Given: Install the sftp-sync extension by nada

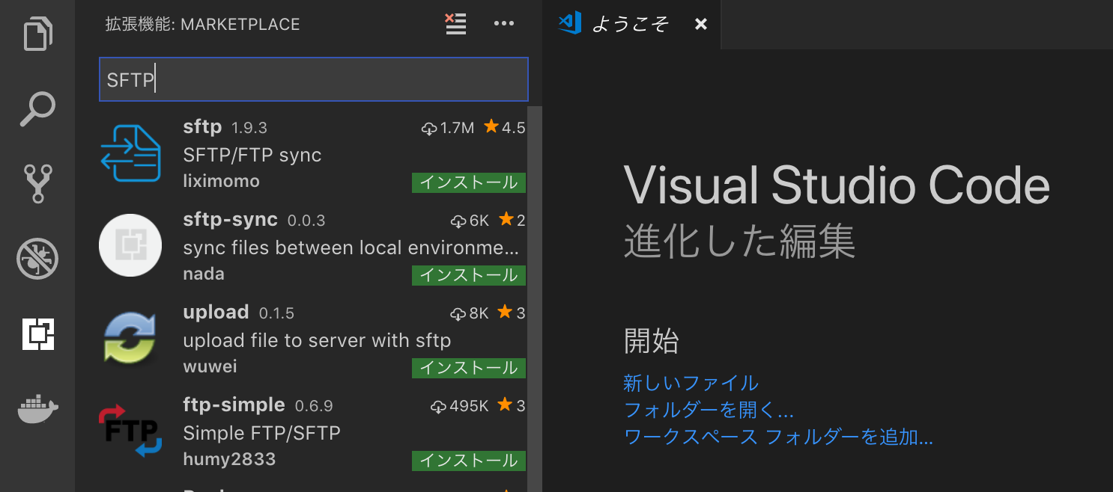Looking at the screenshot, I should point(468,275).
